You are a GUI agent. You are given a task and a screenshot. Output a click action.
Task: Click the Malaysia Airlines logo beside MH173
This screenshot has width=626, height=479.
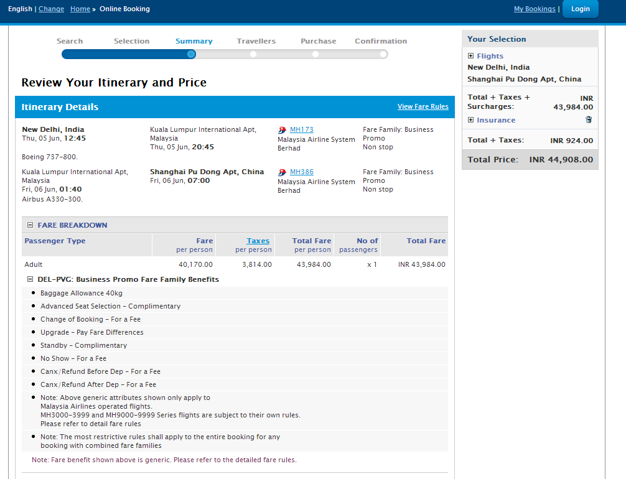tap(282, 130)
